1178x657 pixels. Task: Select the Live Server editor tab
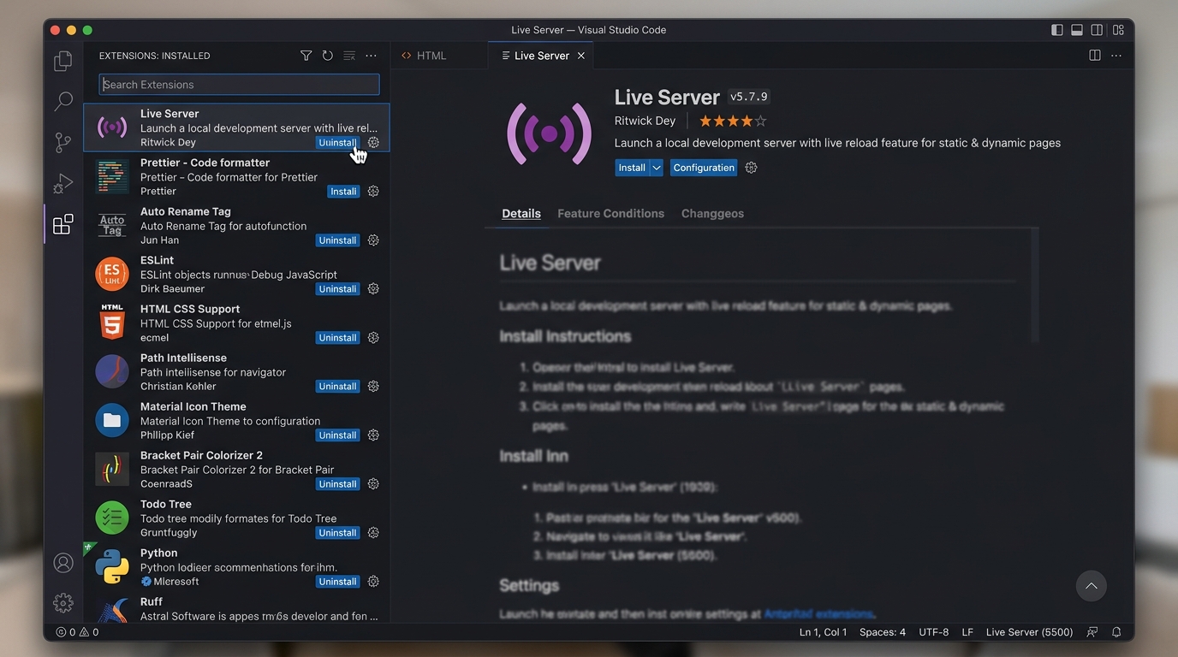(x=543, y=56)
